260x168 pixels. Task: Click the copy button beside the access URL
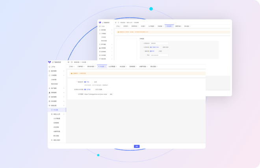[111, 94]
